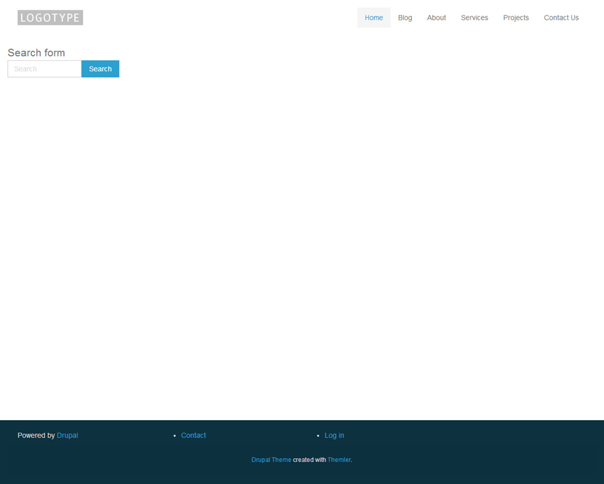
Task: Click the 'Search form' heading
Action: coord(36,53)
